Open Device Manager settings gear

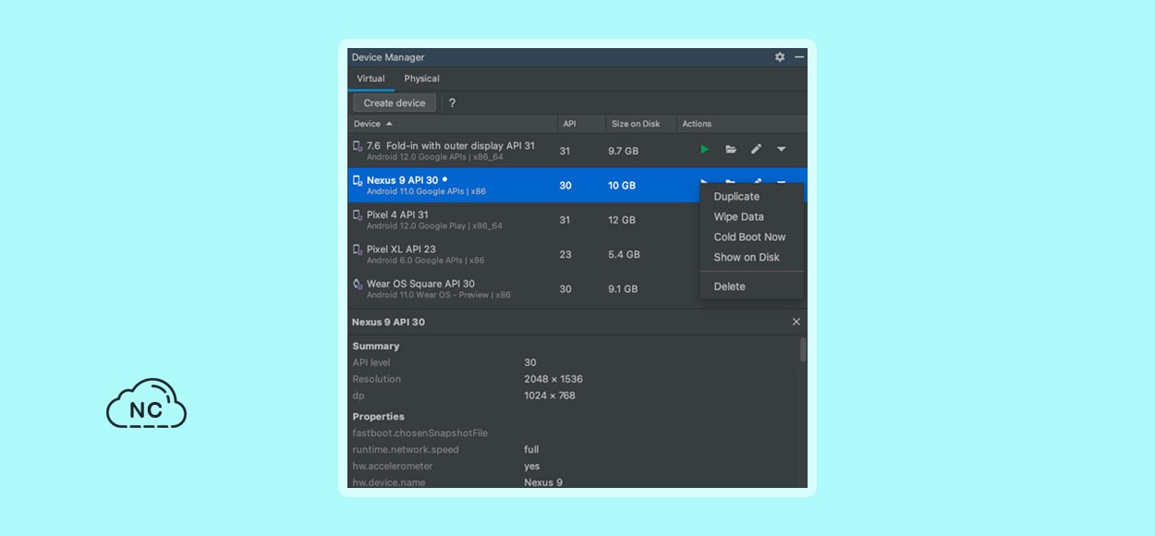pyautogui.click(x=780, y=57)
